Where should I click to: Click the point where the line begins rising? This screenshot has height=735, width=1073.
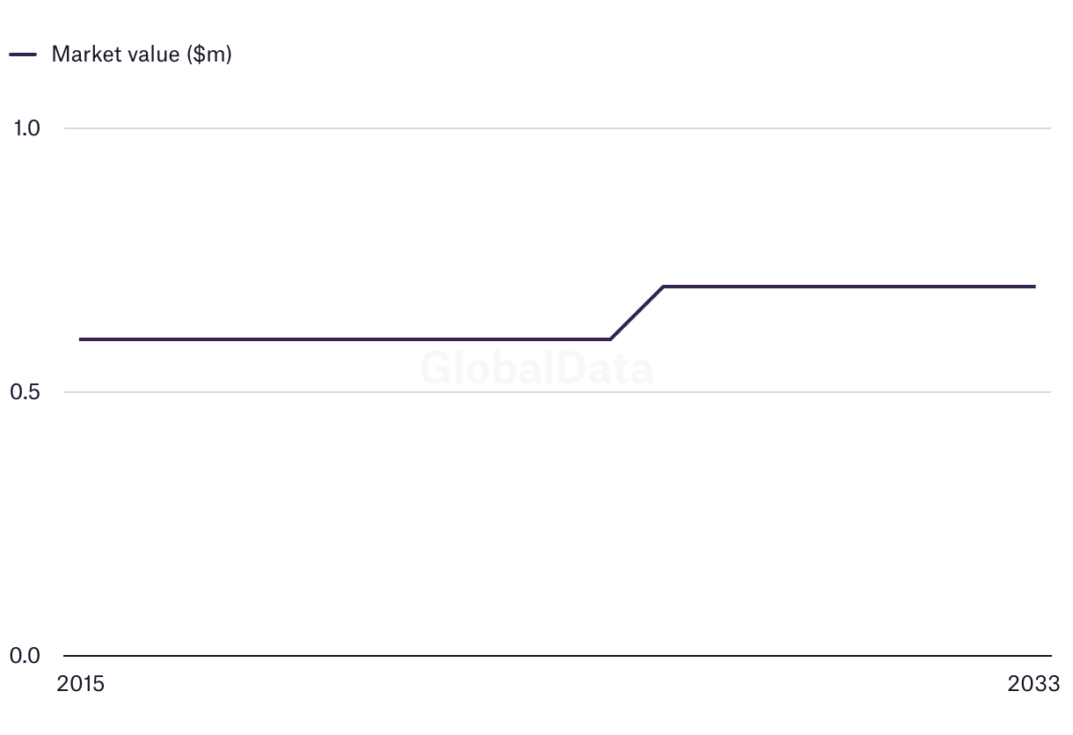click(610, 339)
